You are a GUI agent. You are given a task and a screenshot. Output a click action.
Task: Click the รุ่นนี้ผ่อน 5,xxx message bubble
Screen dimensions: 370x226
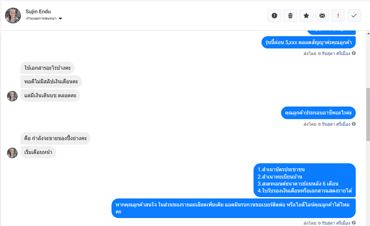point(308,42)
